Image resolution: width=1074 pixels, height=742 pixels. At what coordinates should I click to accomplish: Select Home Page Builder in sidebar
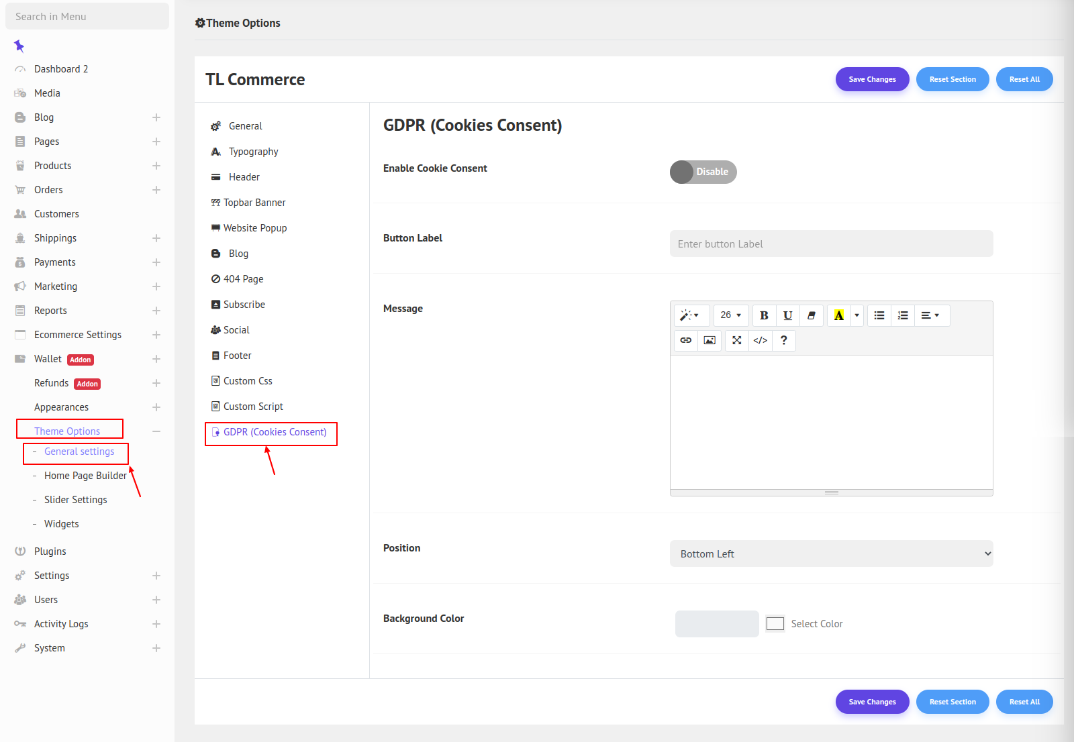pyautogui.click(x=85, y=476)
